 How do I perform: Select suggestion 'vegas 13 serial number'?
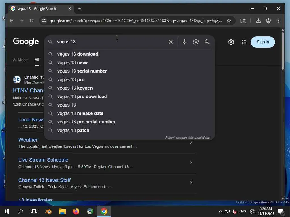129,71
